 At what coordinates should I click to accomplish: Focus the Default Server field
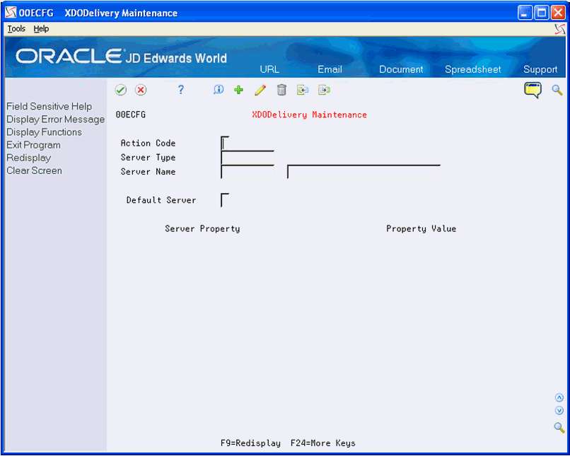(x=225, y=200)
